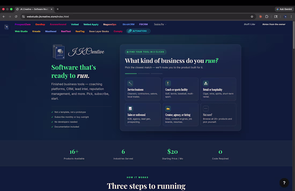The width and height of the screenshot is (295, 191).
Task: Click the wrench icon on Service business card
Action: point(130,83)
